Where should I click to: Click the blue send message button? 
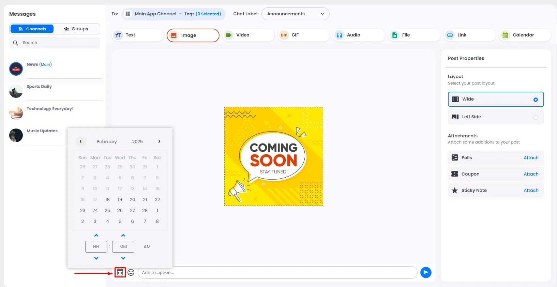[x=426, y=272]
